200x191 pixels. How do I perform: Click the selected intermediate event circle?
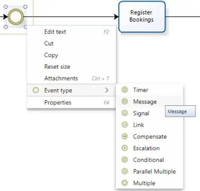click(16, 17)
